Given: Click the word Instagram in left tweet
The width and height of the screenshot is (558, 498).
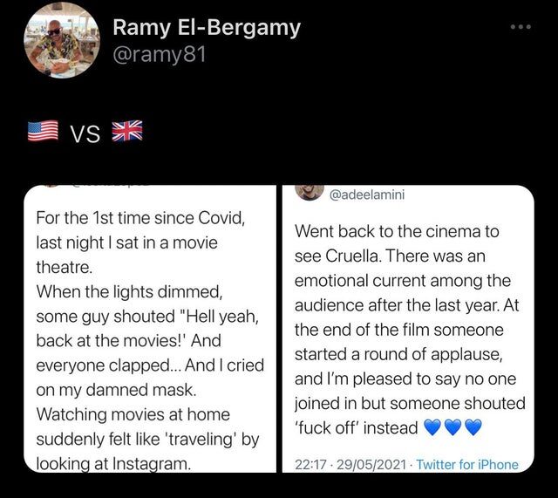Looking at the screenshot, I should (x=151, y=463).
